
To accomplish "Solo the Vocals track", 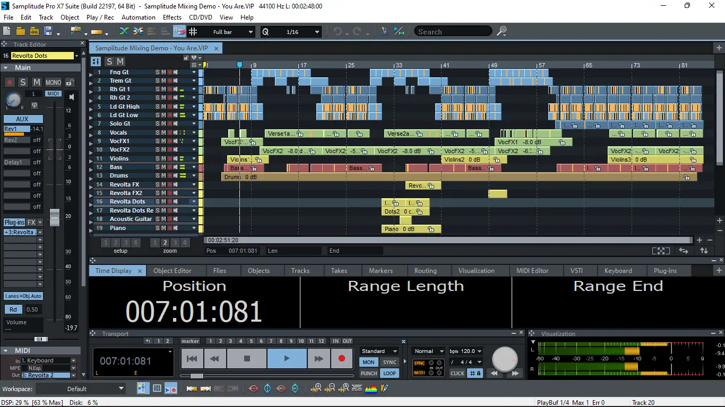I will tap(157, 132).
